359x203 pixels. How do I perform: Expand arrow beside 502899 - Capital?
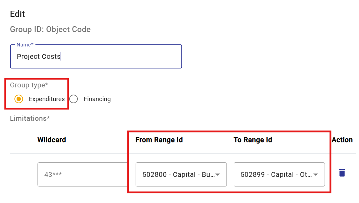(316, 175)
